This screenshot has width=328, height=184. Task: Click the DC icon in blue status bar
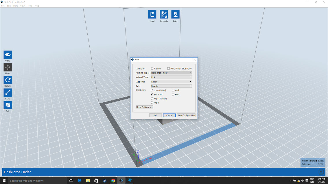pyautogui.click(x=321, y=172)
